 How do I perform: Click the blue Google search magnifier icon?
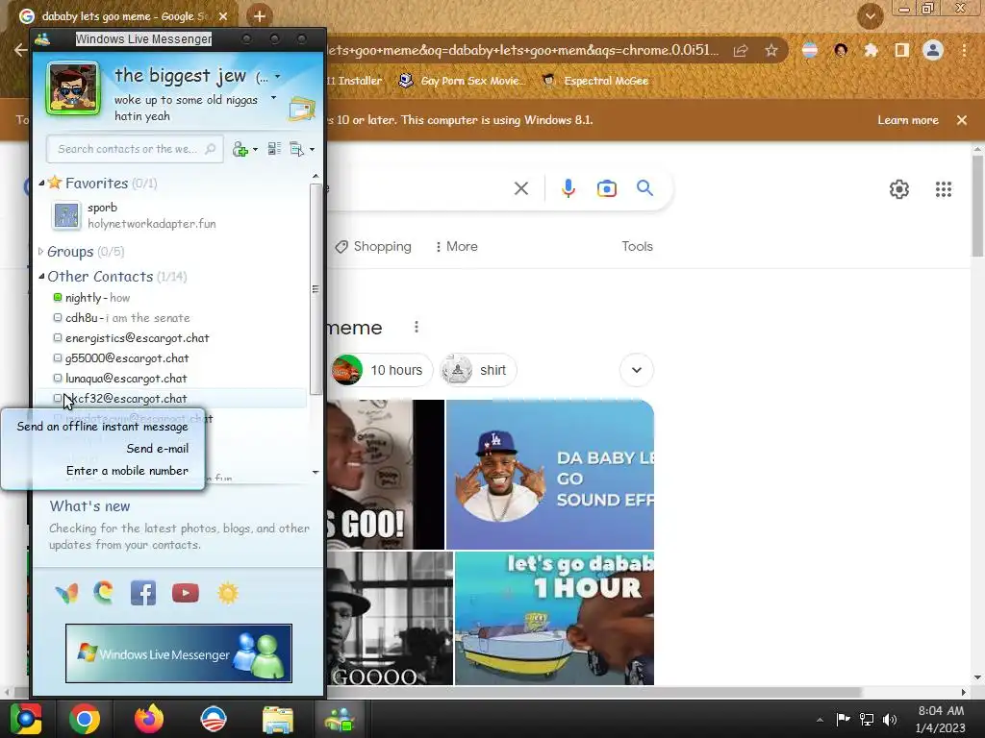pos(644,187)
